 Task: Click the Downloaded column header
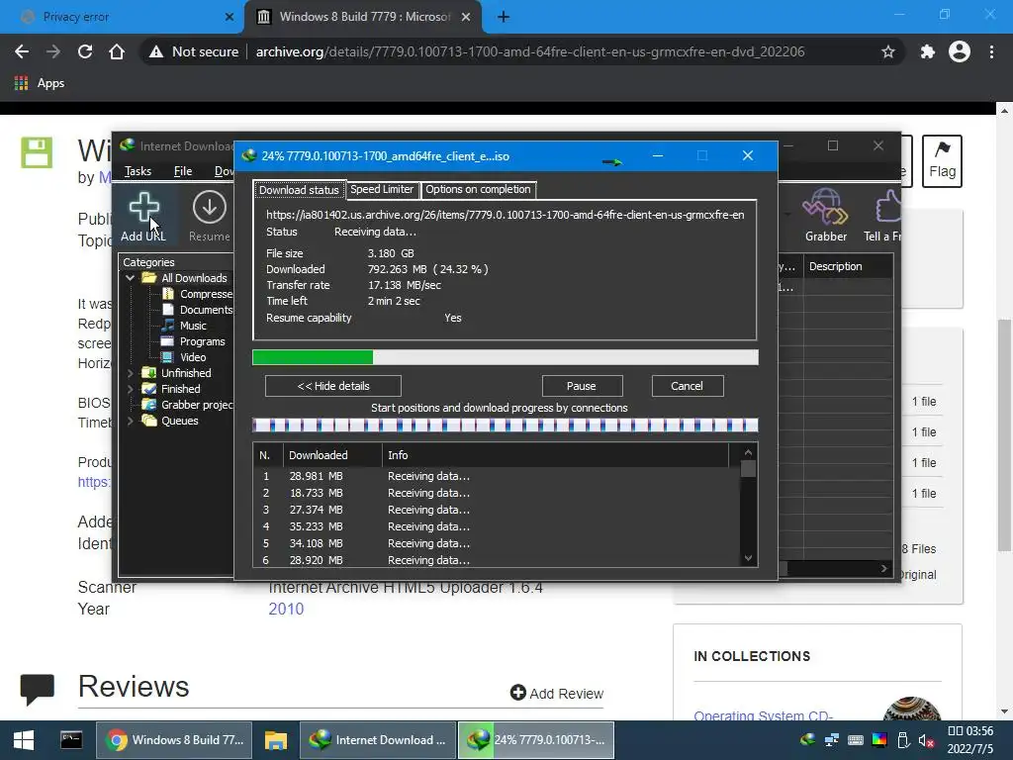(332, 455)
